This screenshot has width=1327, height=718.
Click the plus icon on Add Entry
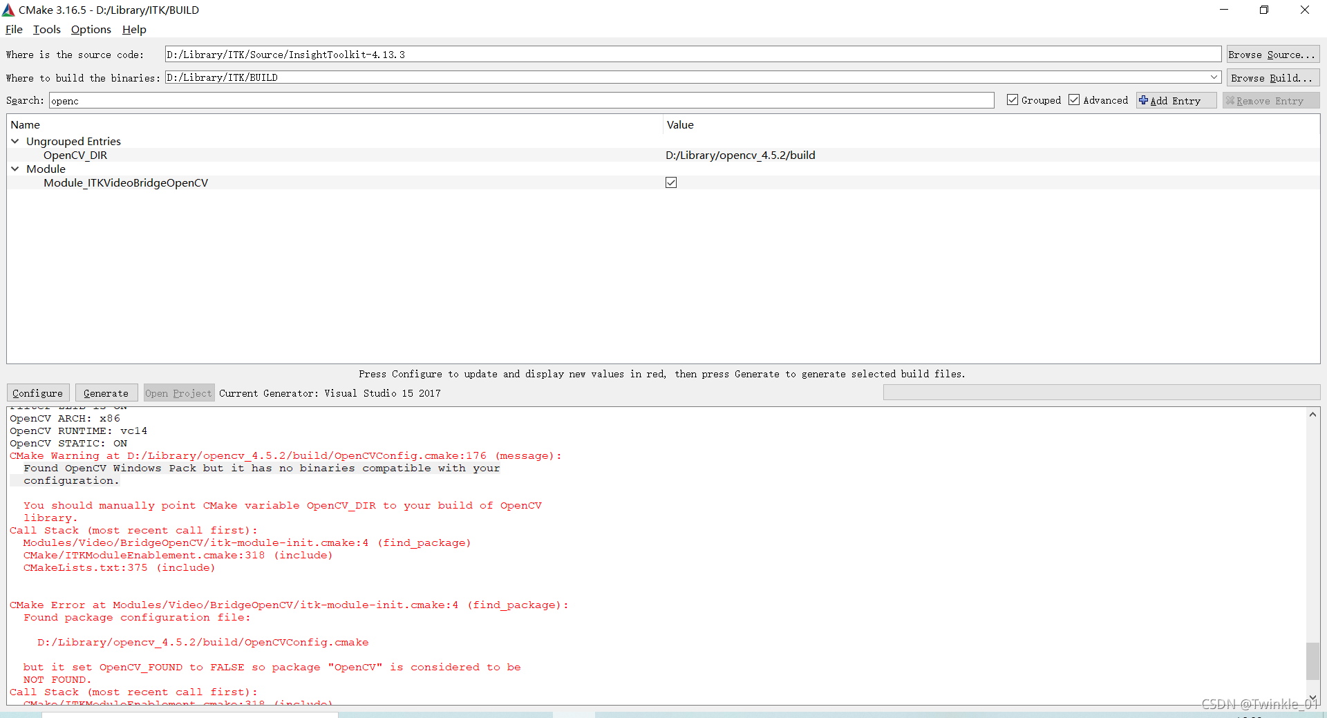(1144, 100)
